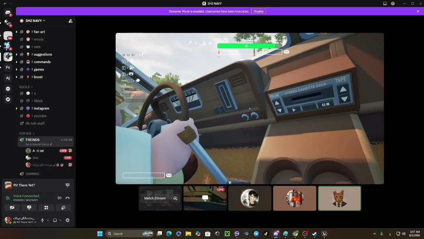424x239 pixels.
Task: Open the noise suppression waveform icon
Action: click(x=60, y=198)
